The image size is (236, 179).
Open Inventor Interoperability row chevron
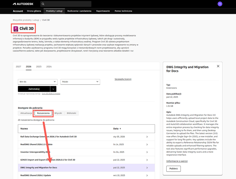point(147,152)
